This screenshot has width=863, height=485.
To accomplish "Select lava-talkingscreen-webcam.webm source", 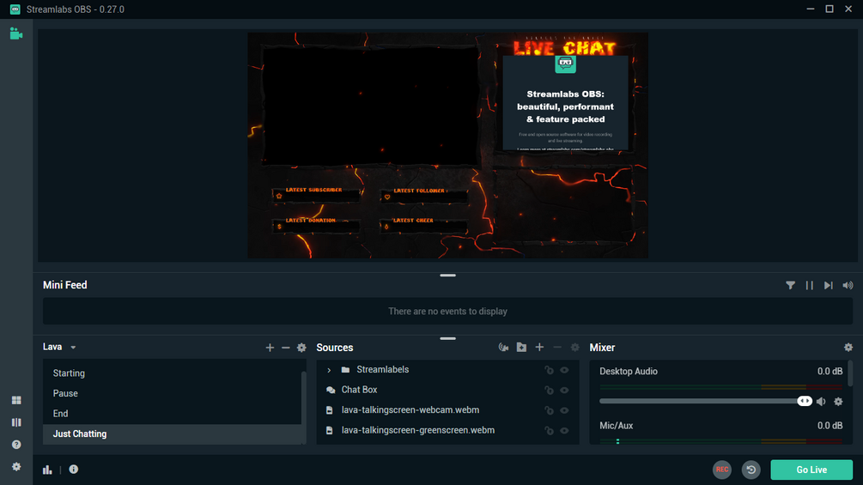I will [447, 410].
